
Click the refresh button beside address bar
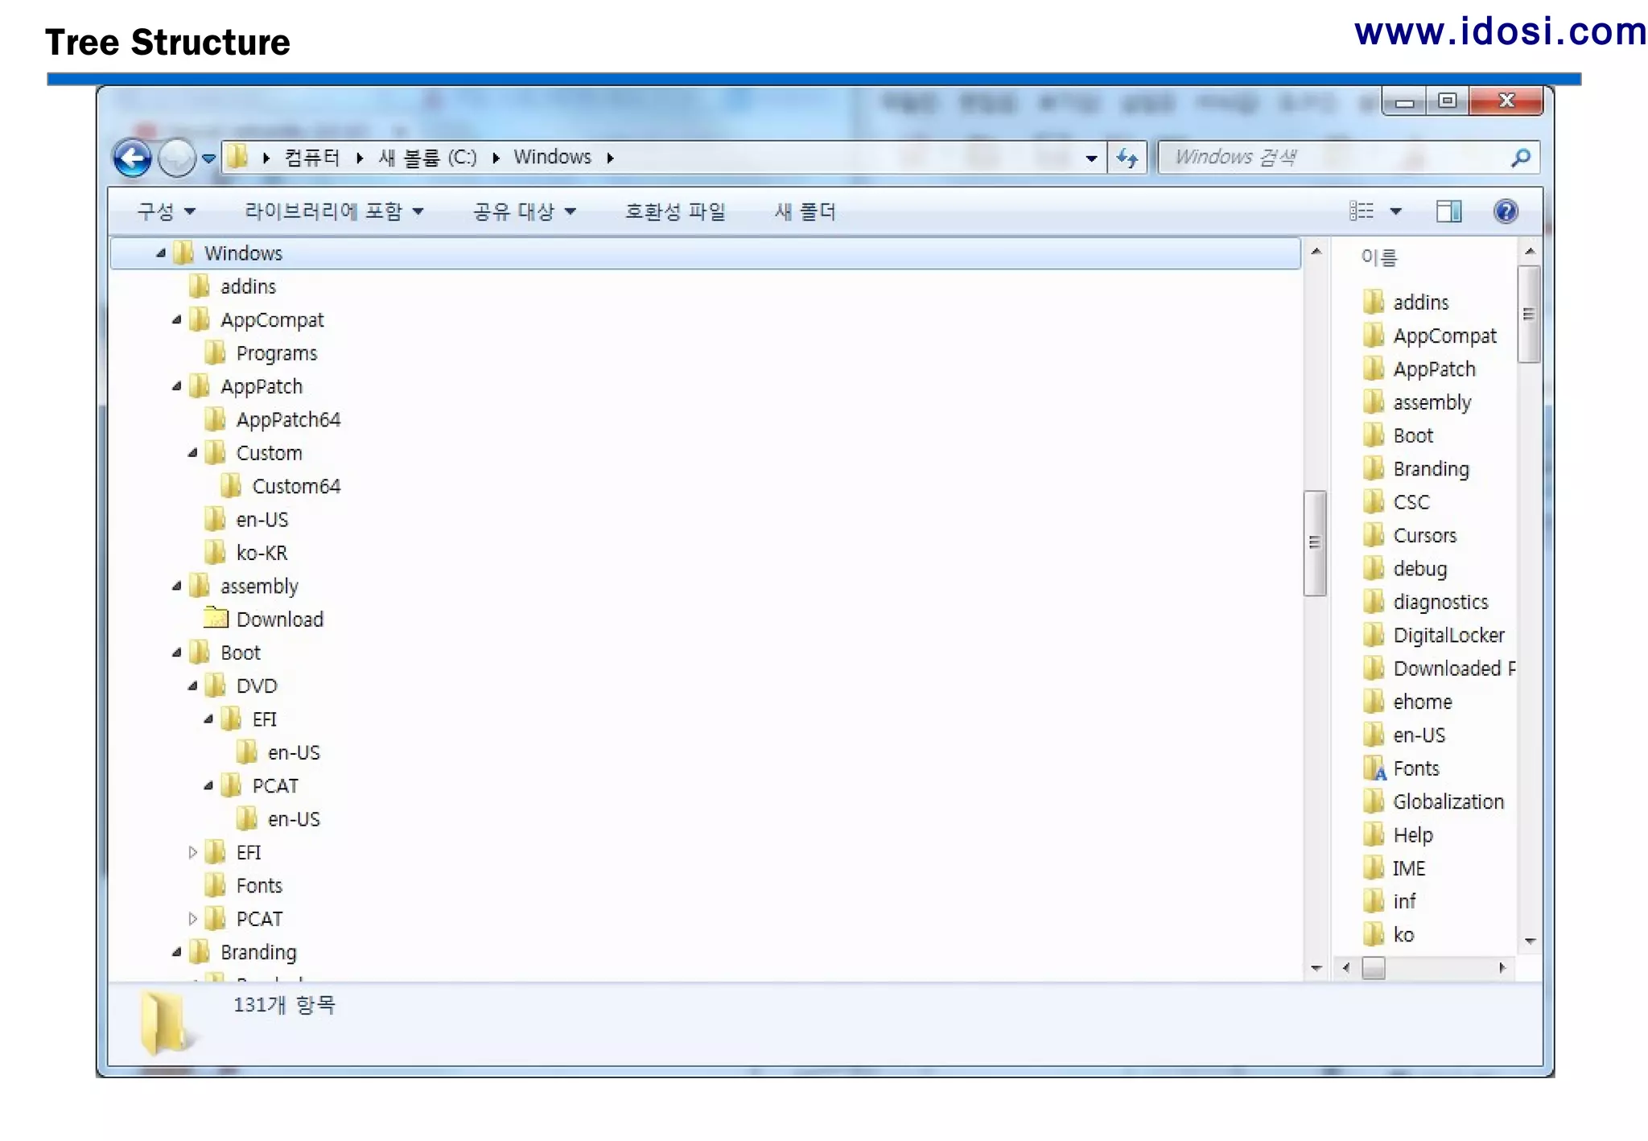(x=1127, y=158)
